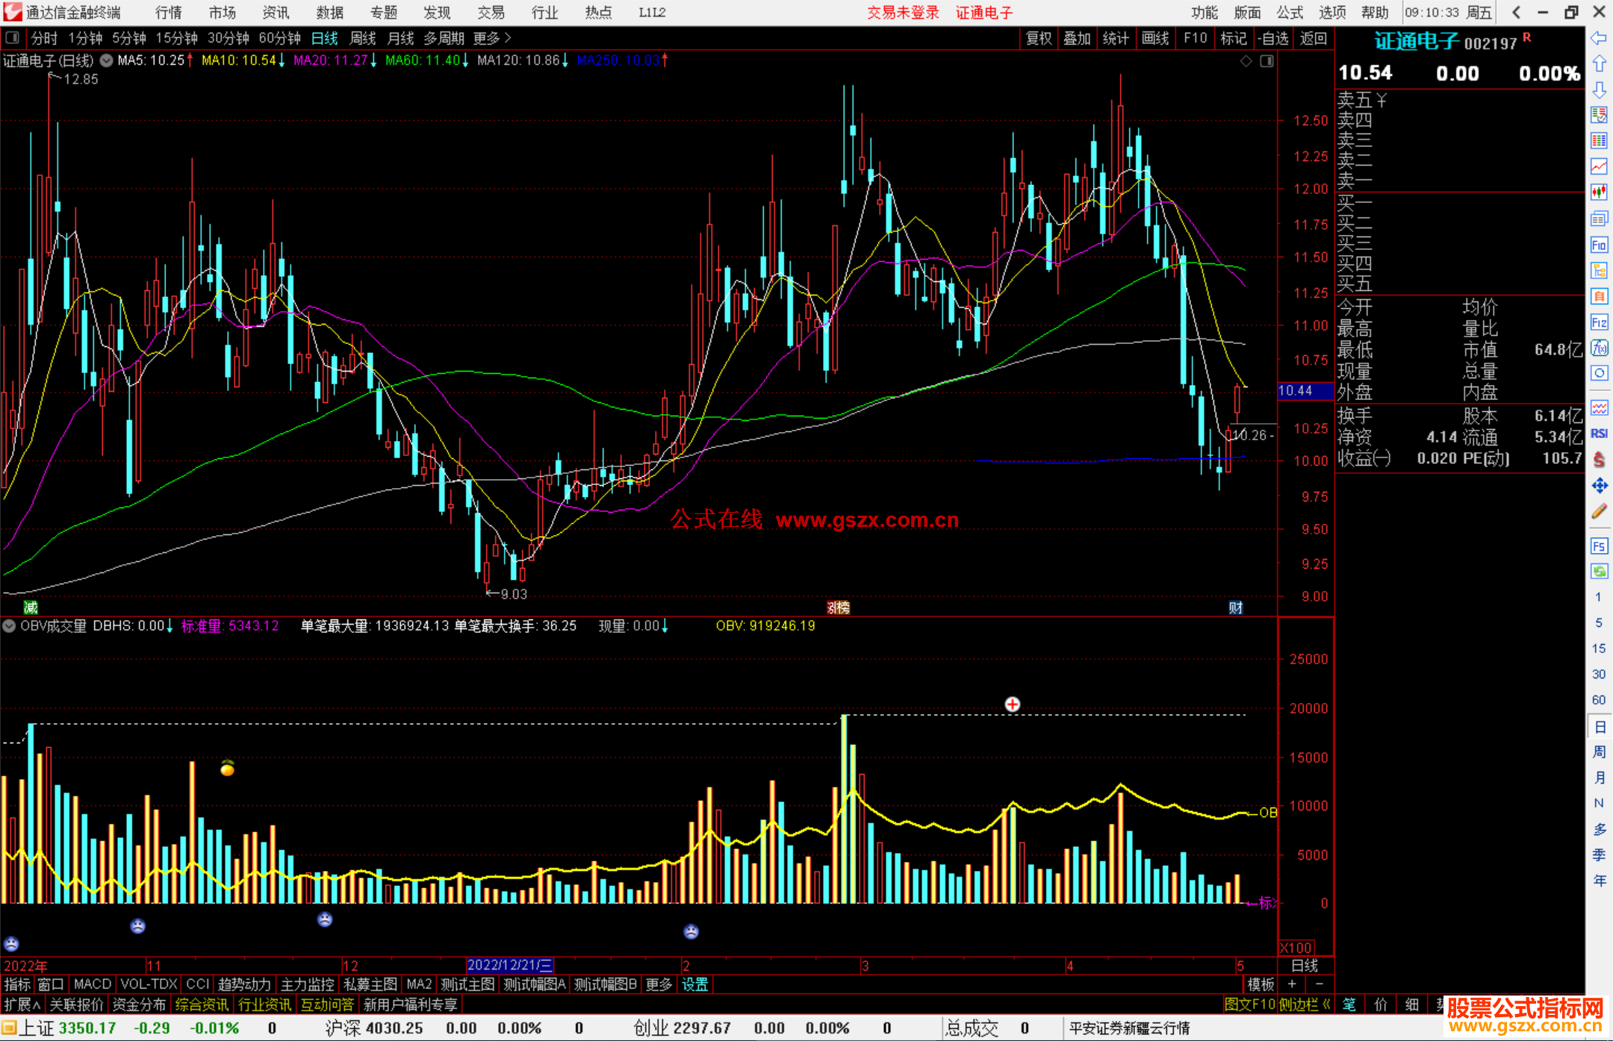Click the RSI indicator sidebar icon
This screenshot has width=1613, height=1041.
click(1599, 434)
